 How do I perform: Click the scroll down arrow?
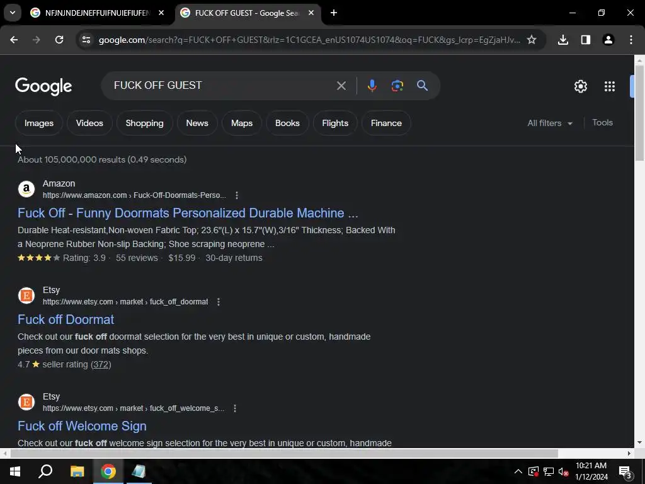pyautogui.click(x=639, y=443)
